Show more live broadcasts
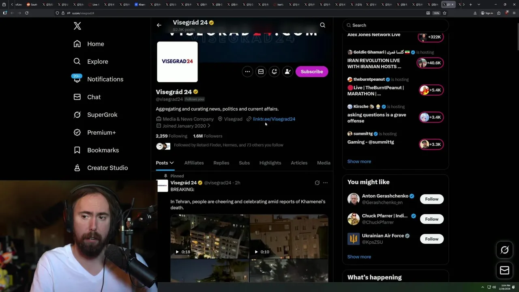Viewport: 519px width, 292px height. pos(359,161)
